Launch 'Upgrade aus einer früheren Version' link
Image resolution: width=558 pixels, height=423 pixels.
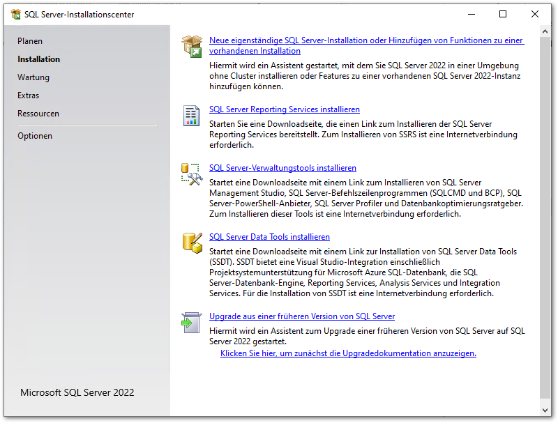coord(302,316)
